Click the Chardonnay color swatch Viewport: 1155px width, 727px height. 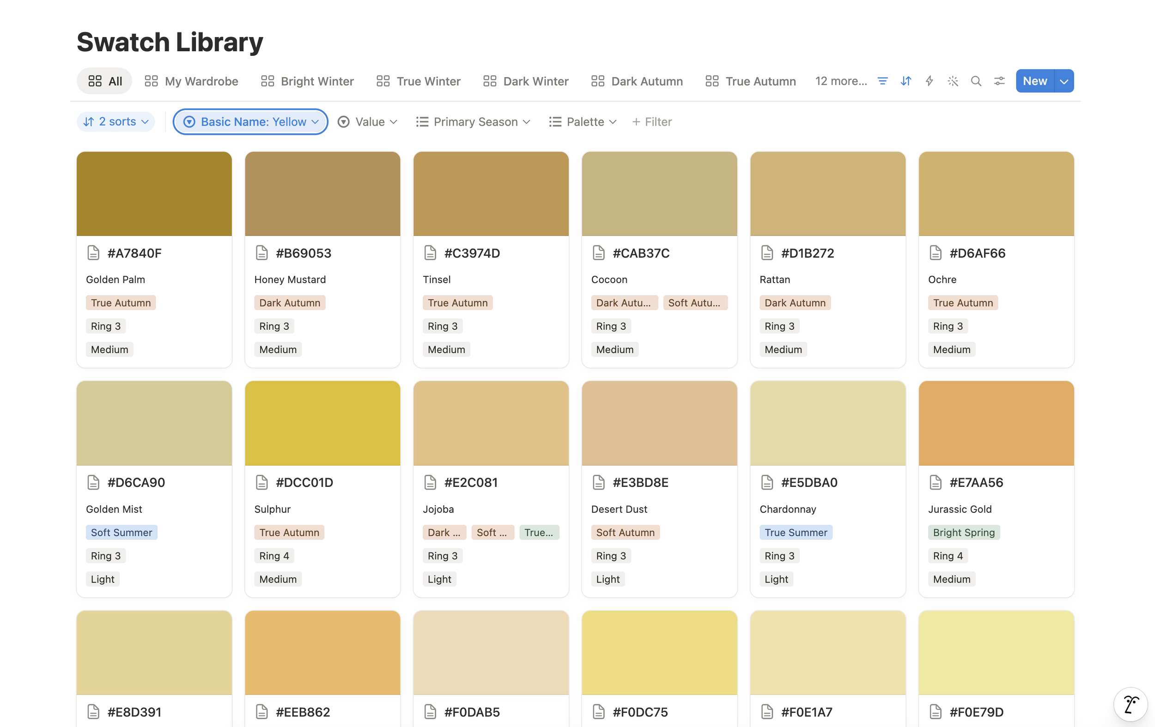(828, 423)
